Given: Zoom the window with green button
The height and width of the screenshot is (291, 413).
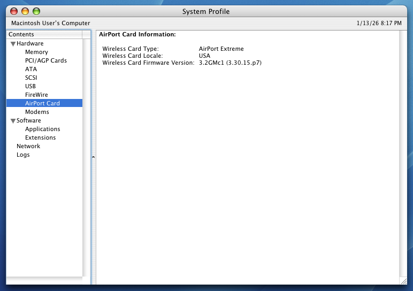Looking at the screenshot, I should pos(36,11).
